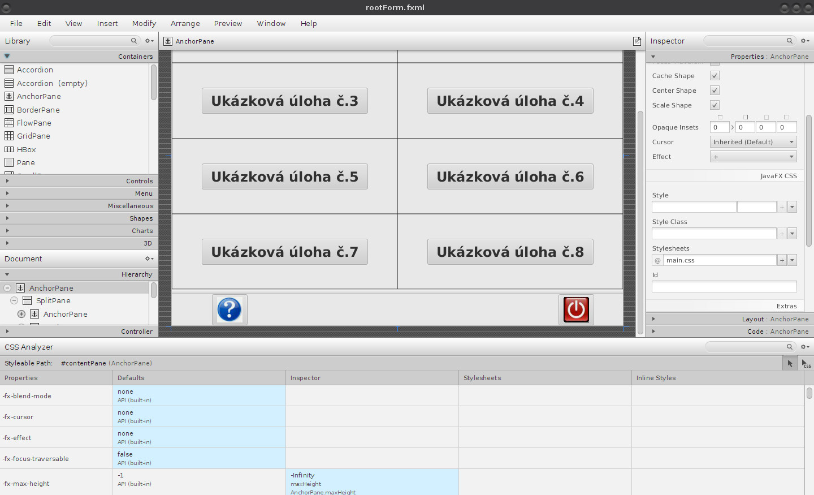The image size is (814, 495).
Task: Open the Inspector gear menu
Action: coord(805,41)
